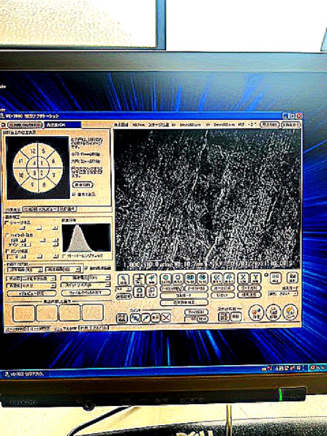Screen dimensions: 327x436
Task: Click the 表示 comment button
Action: [x=155, y=317]
